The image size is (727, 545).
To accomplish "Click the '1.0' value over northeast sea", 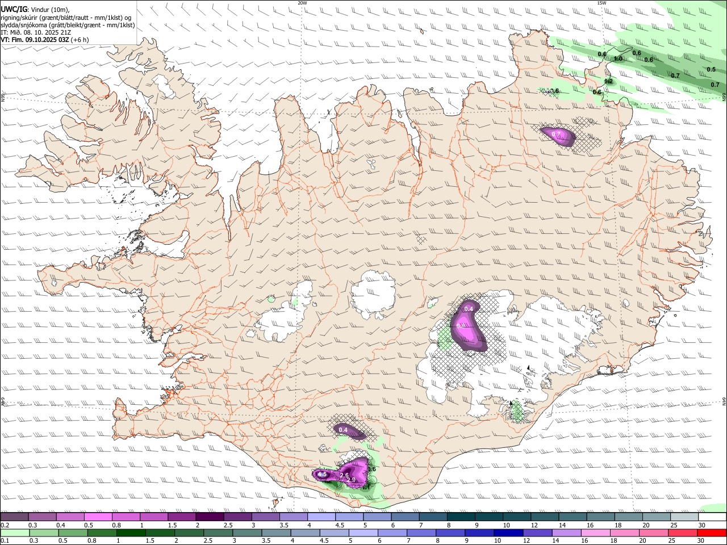I will coord(619,58).
